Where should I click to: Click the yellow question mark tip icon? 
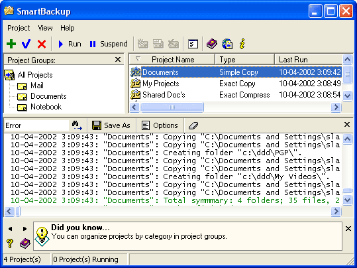click(10, 243)
